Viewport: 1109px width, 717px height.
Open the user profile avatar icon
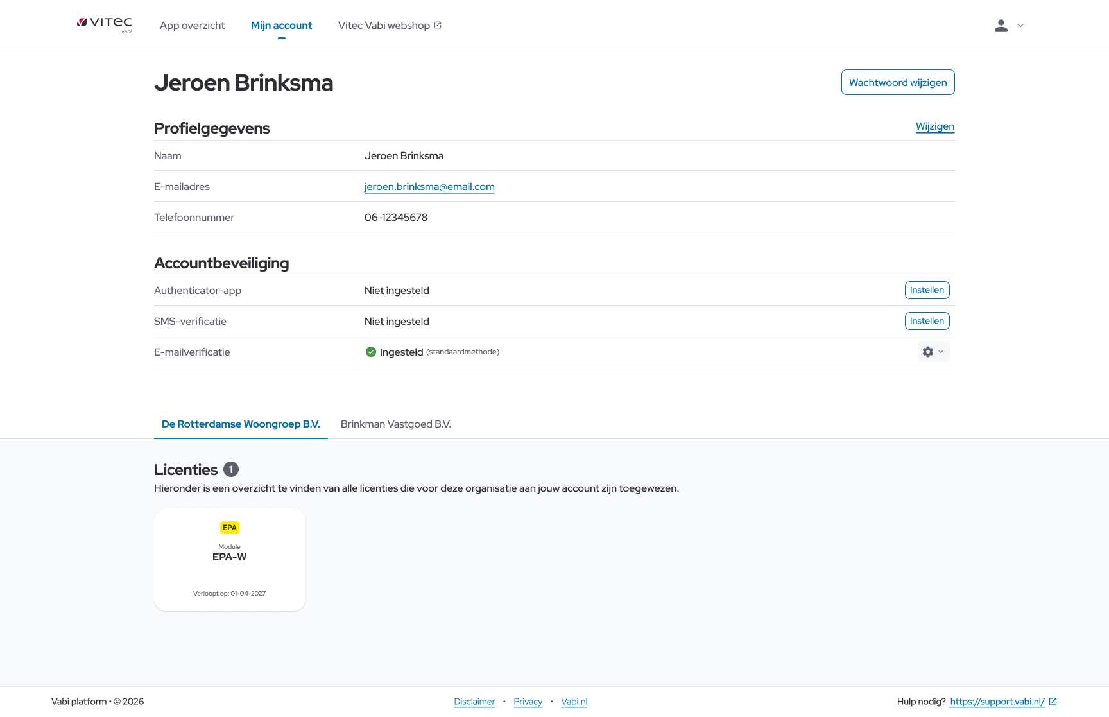point(1001,26)
